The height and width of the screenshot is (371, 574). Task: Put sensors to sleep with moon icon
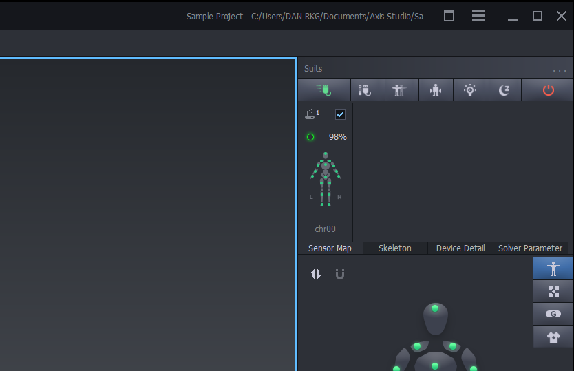coord(504,90)
